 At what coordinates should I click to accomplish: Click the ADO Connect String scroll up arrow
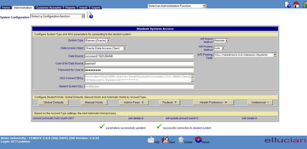pos(193,76)
